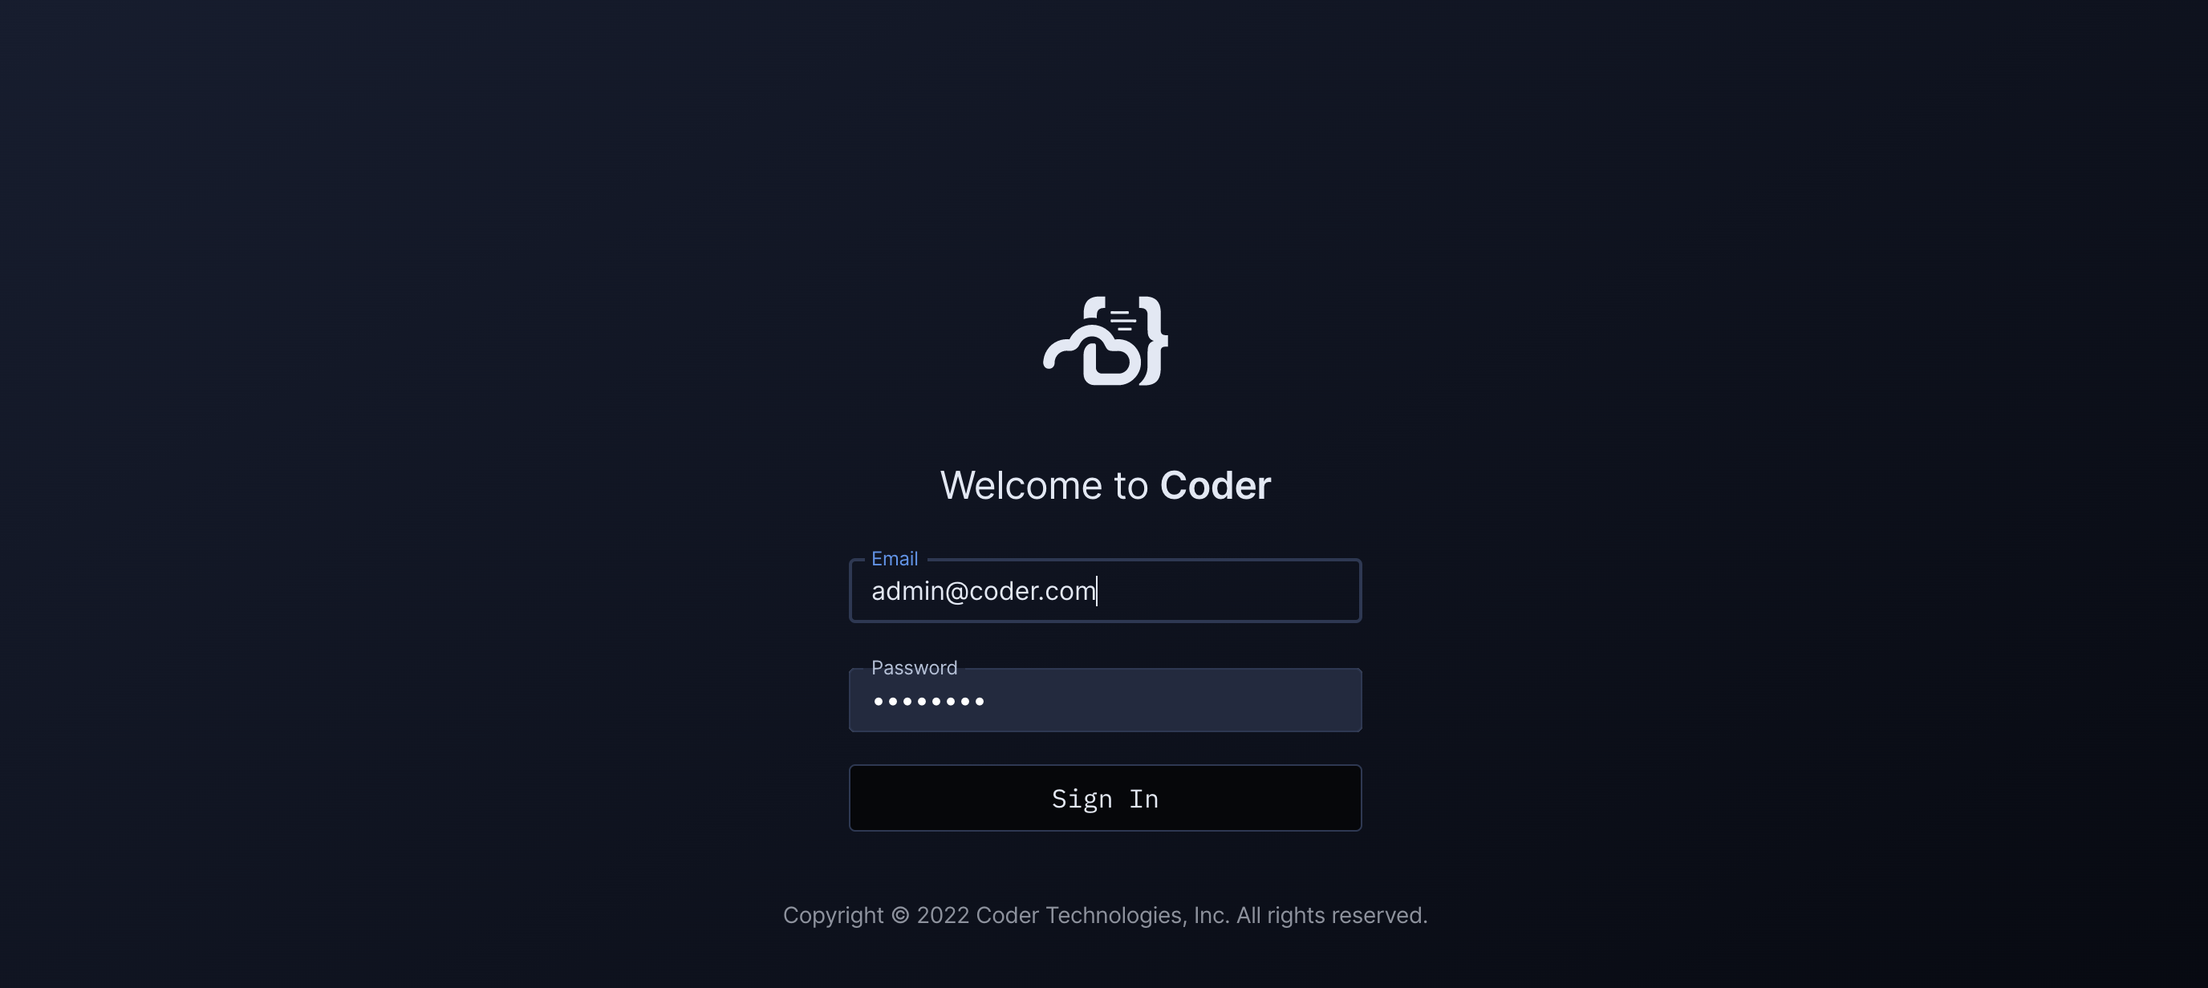Click the word Copyright in the footer
Image resolution: width=2208 pixels, height=988 pixels.
pos(833,915)
